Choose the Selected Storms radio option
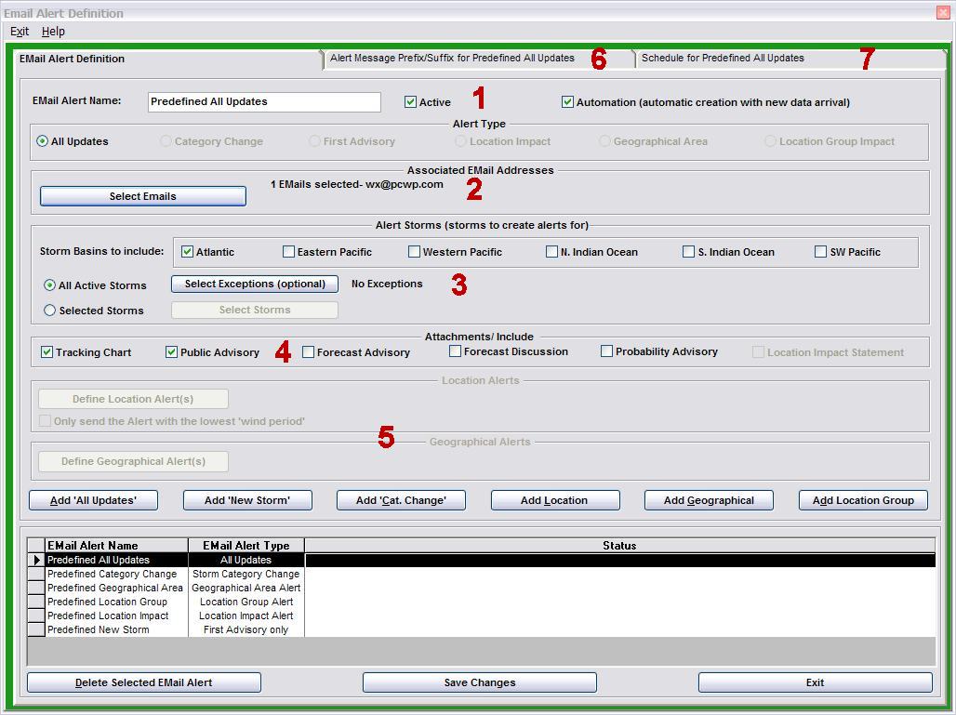The height and width of the screenshot is (715, 956). click(x=50, y=311)
